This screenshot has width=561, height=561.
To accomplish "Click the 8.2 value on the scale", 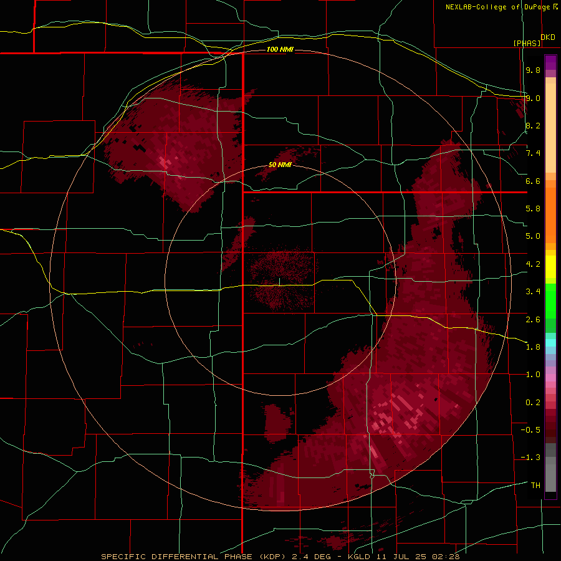I will pyautogui.click(x=533, y=125).
